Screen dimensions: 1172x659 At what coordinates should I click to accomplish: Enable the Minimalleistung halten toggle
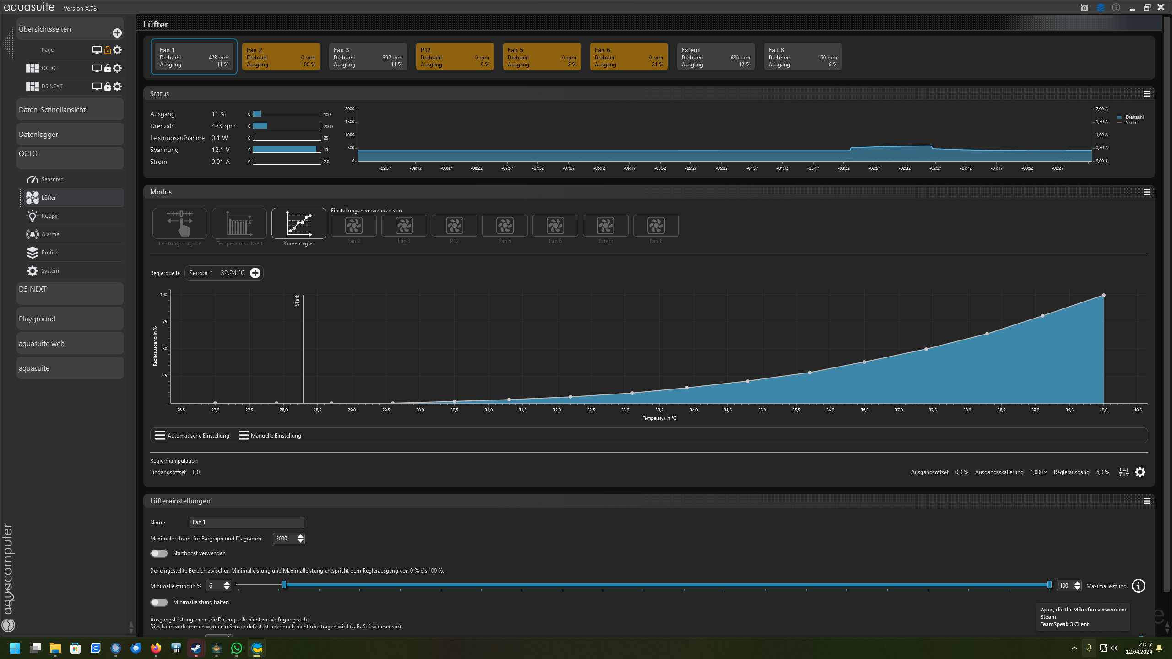pos(159,602)
